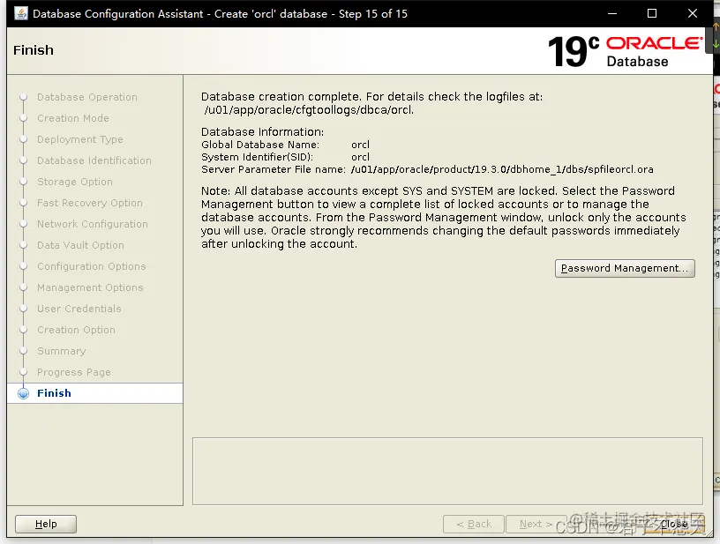This screenshot has height=544, width=720.
Task: Click the System Identifier(SID) value orcl
Action: tap(361, 157)
